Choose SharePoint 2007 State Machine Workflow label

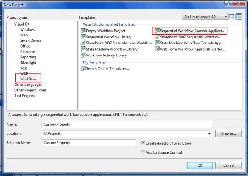(119, 43)
